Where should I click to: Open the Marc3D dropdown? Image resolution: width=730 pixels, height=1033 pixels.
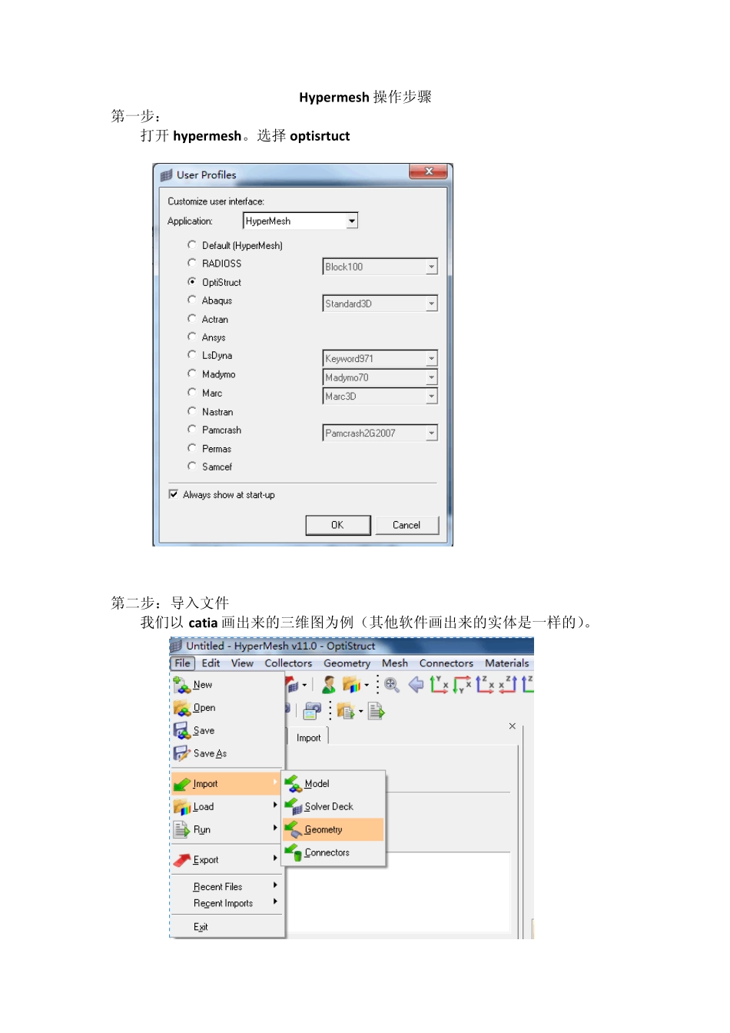(380, 396)
